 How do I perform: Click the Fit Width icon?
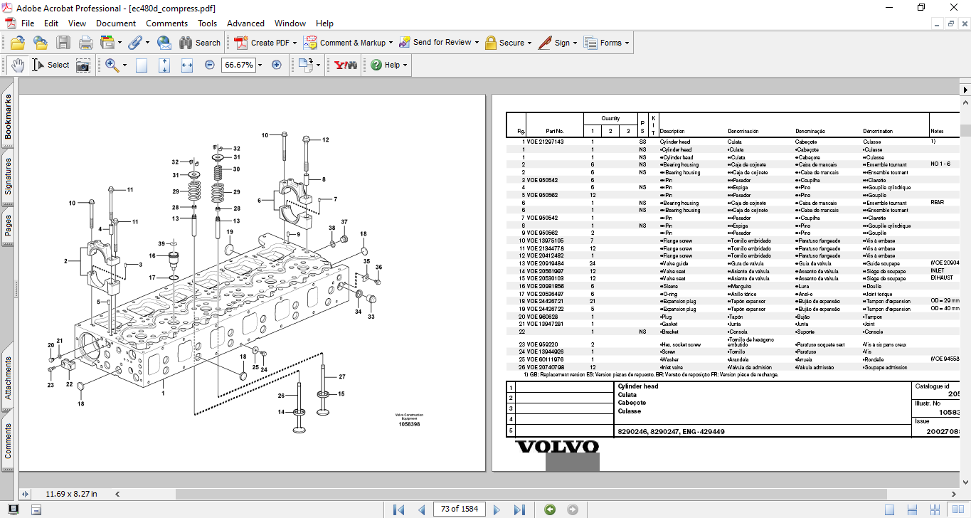[187, 65]
